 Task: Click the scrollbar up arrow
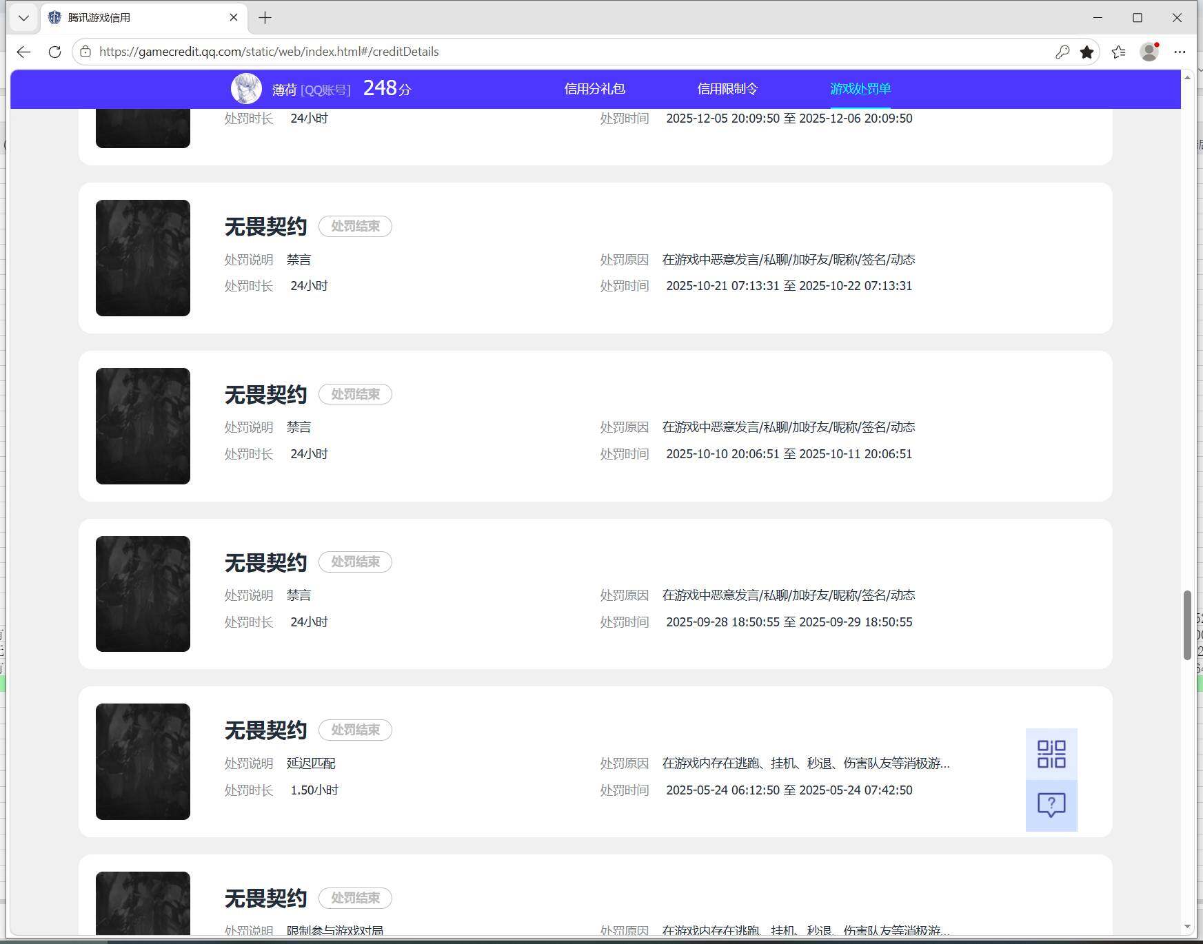[x=1187, y=77]
